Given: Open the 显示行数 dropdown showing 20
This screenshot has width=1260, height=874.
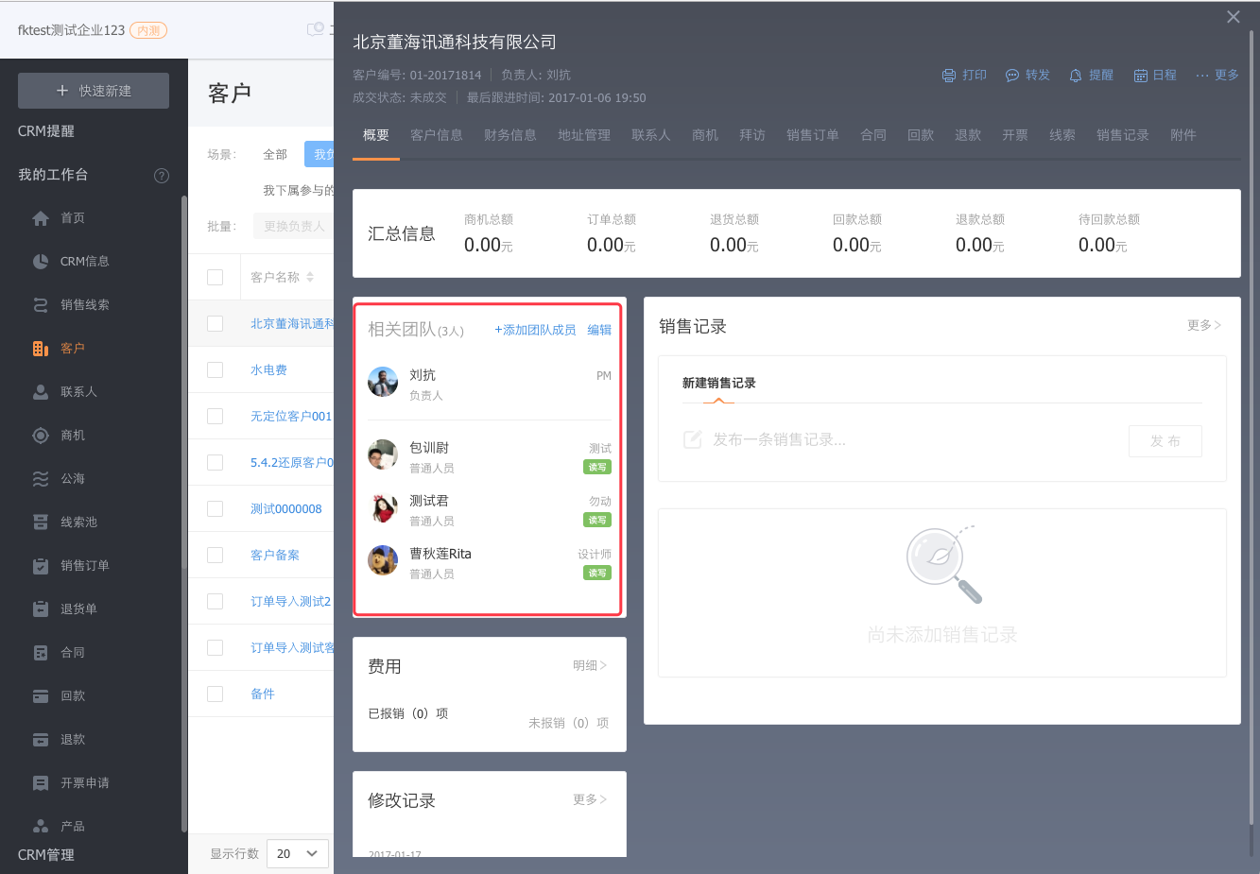Looking at the screenshot, I should pyautogui.click(x=298, y=853).
